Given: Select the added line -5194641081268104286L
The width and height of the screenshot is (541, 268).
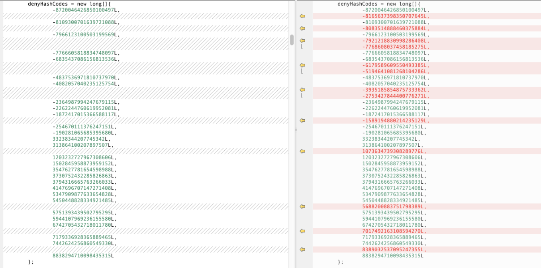Looking at the screenshot, I should 396,72.
